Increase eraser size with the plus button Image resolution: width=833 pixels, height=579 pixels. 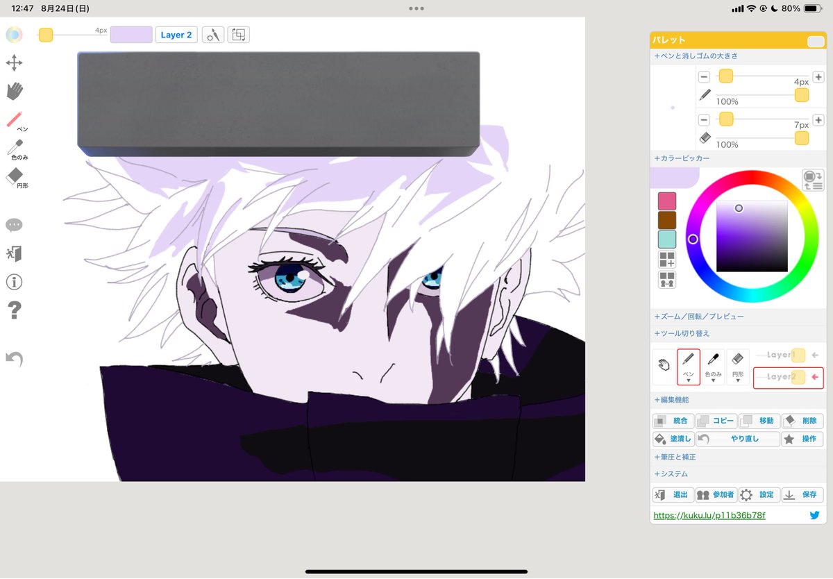pyautogui.click(x=818, y=120)
